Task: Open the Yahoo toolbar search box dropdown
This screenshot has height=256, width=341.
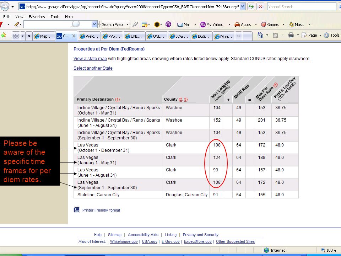Action: pos(94,25)
